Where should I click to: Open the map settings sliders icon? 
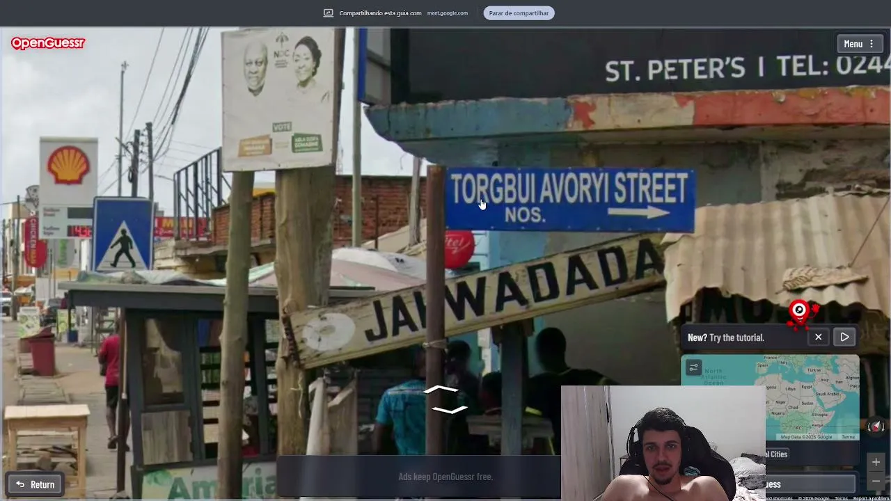point(693,367)
